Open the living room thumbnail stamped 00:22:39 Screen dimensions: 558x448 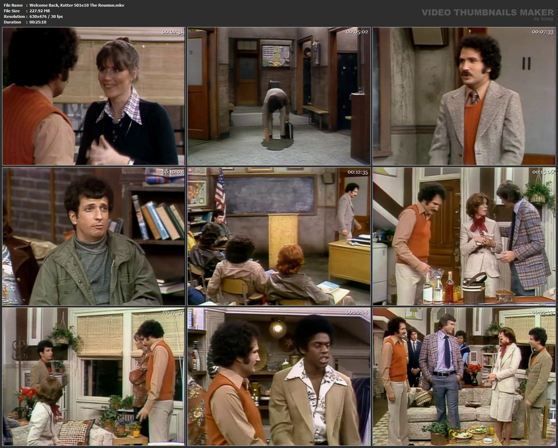tap(464, 376)
